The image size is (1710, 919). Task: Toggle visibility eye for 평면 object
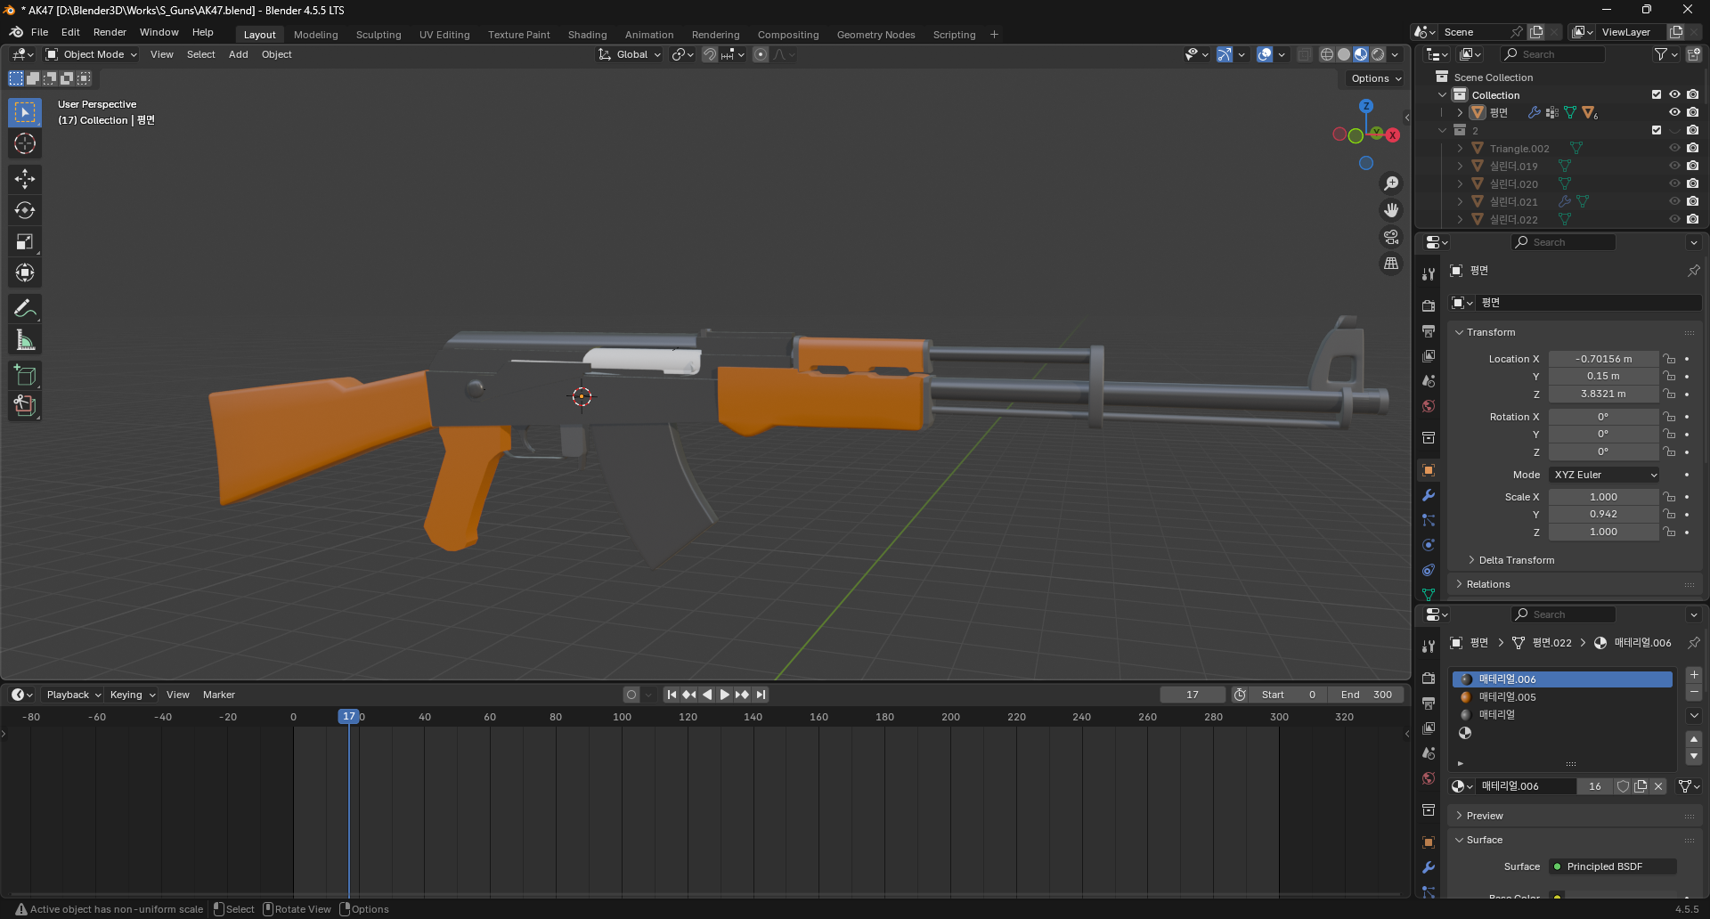click(1674, 112)
